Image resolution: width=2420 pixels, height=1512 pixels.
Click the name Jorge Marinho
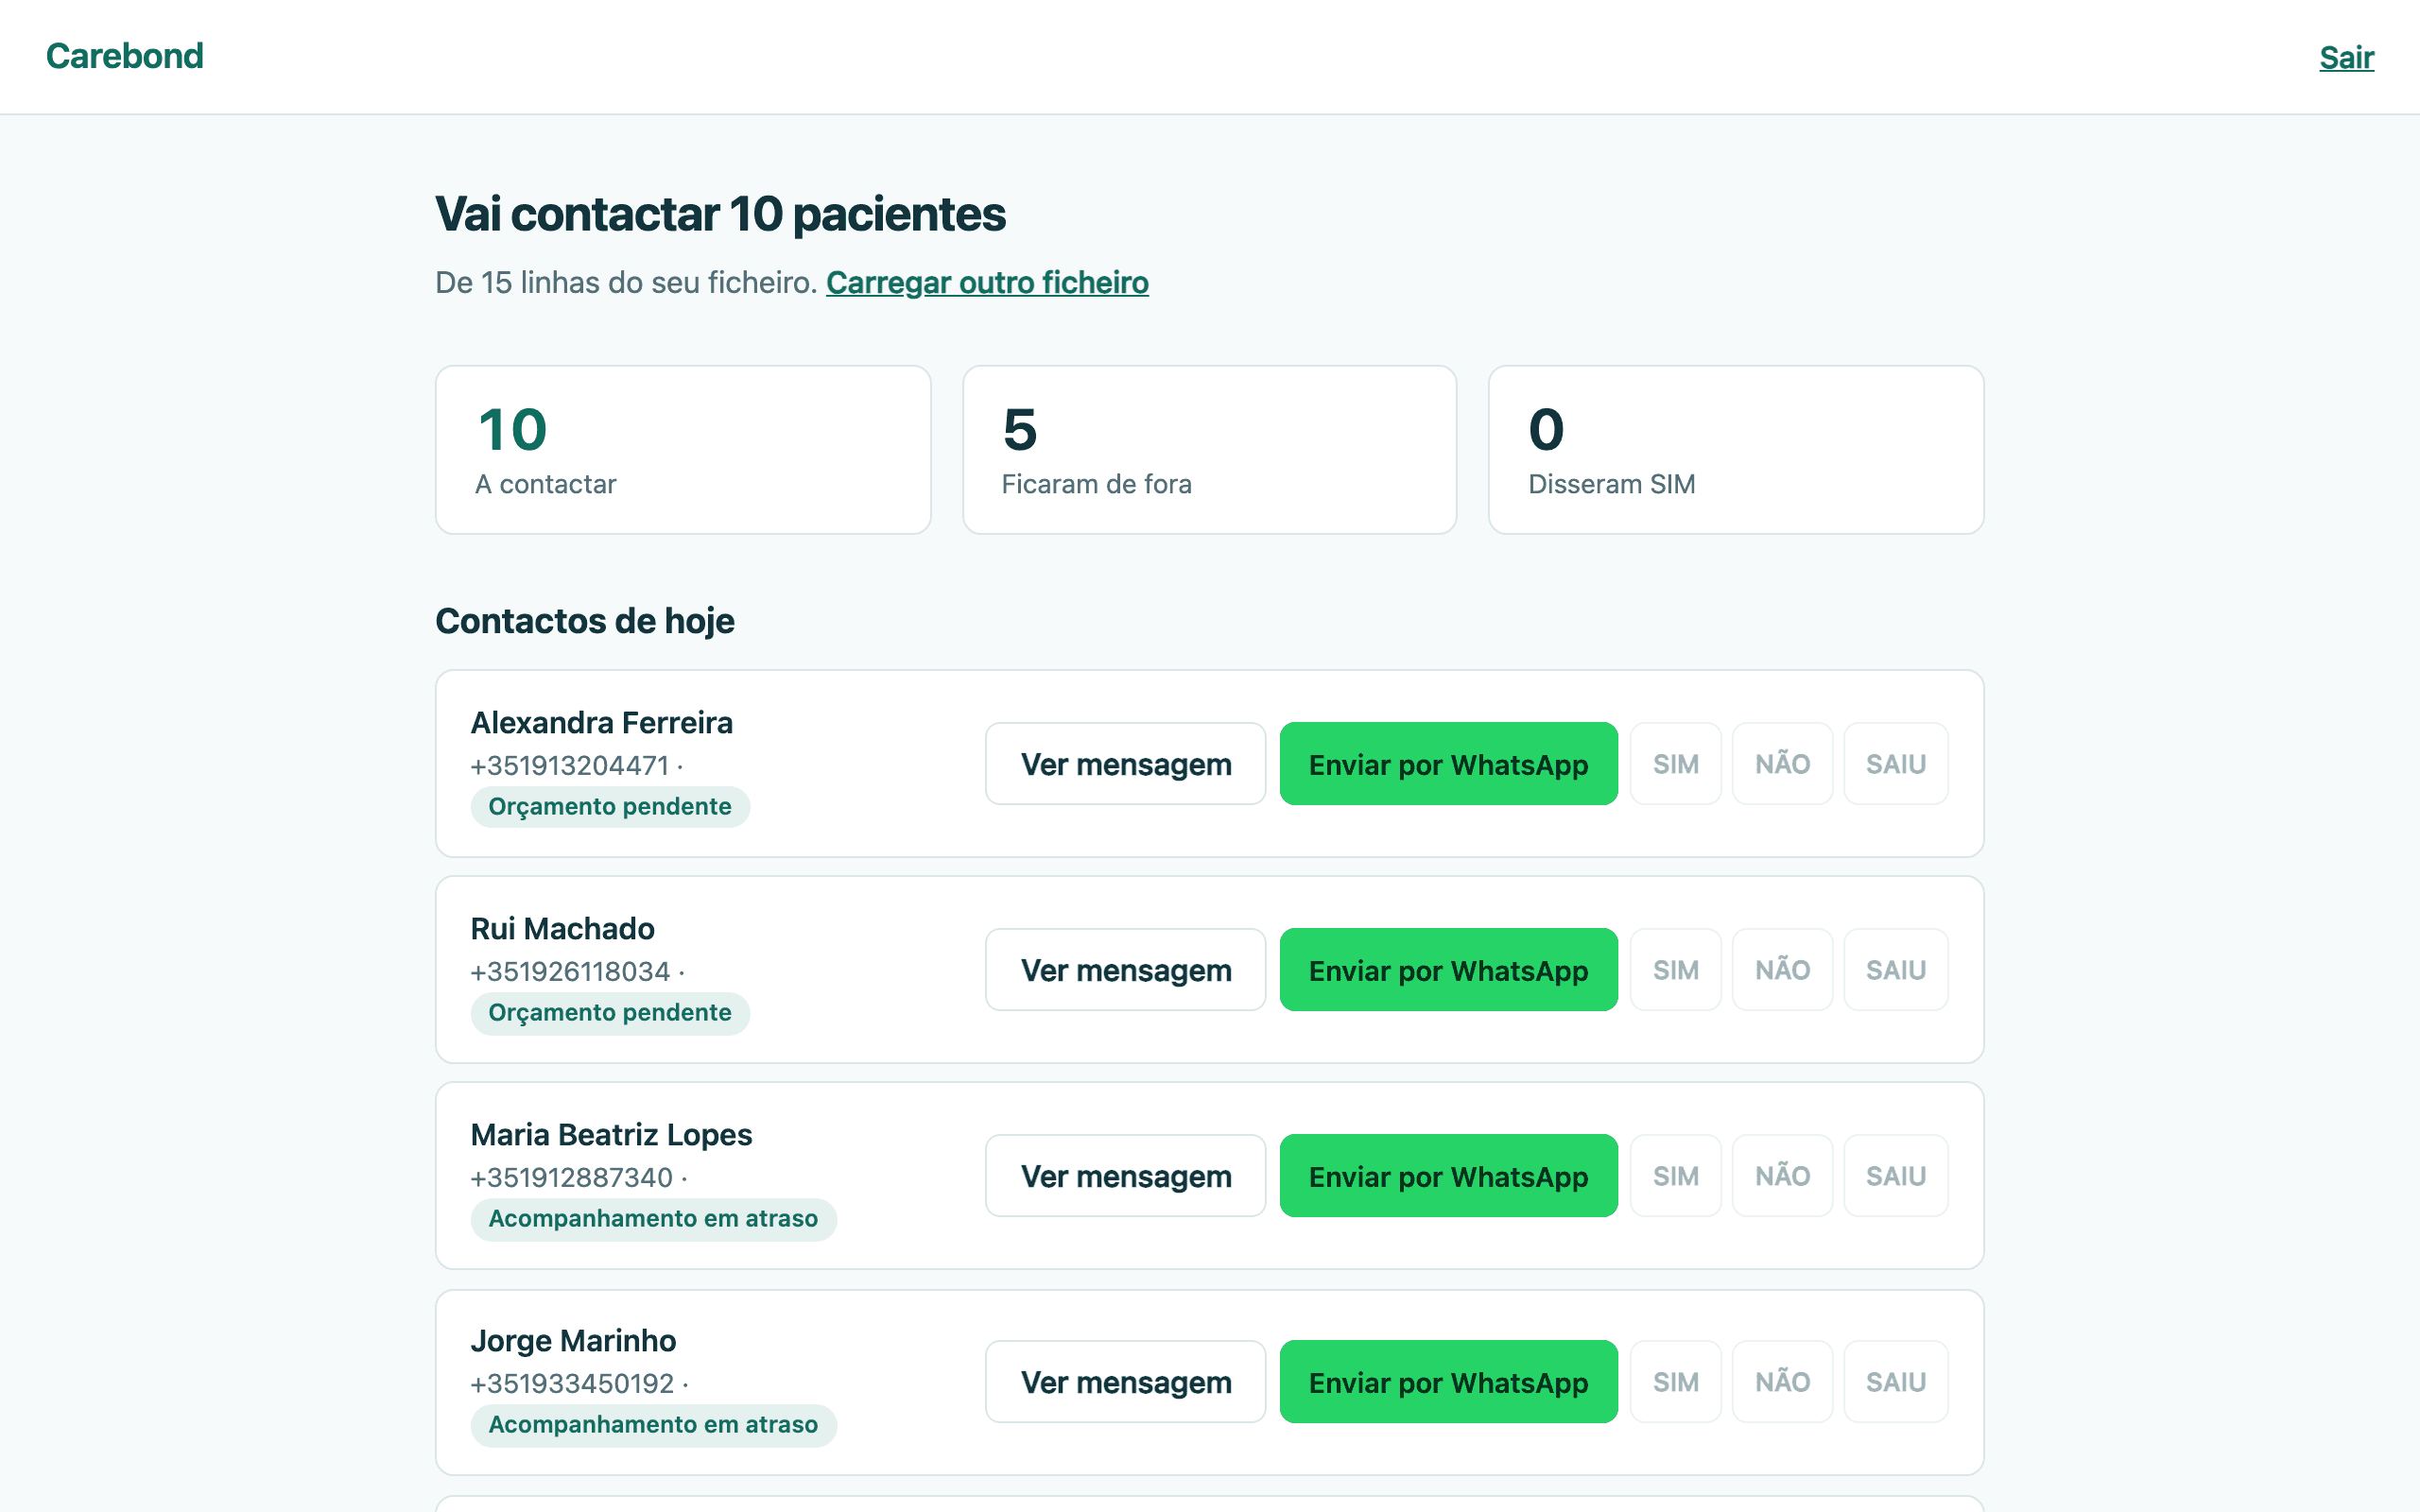pos(573,1341)
